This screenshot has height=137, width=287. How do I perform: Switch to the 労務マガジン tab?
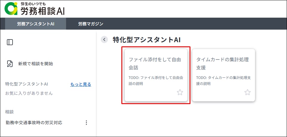coord(91,24)
